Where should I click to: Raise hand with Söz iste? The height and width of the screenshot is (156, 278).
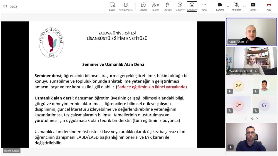click(168, 6)
